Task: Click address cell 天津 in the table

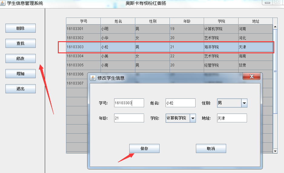Action: [256, 47]
